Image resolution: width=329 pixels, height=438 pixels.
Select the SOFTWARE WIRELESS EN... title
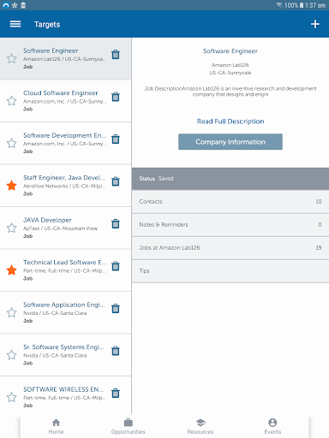tap(63, 389)
